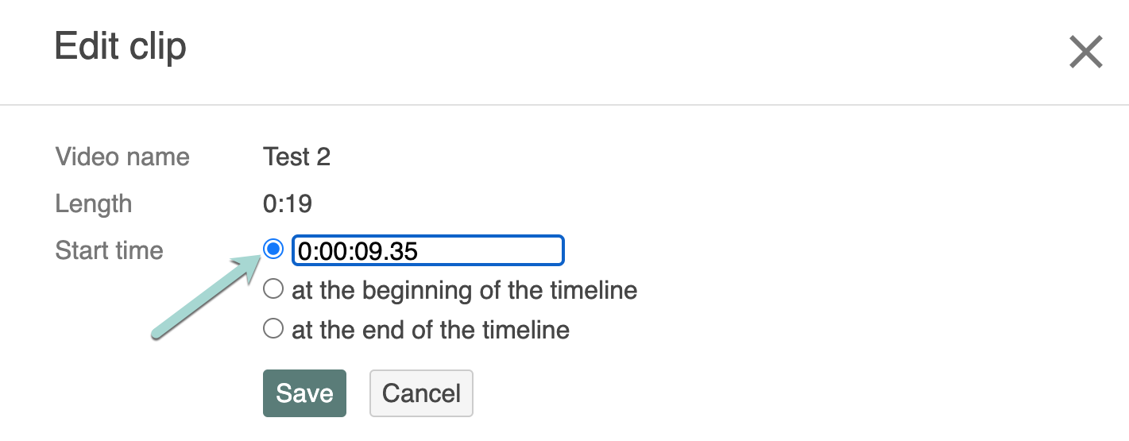Select the beginning of timeline radio button
1129x441 pixels.
[273, 290]
